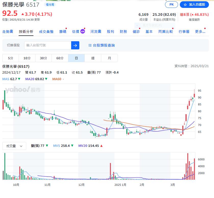Switch chart to 60分 interval
The height and width of the screenshot is (198, 214).
point(60,58)
